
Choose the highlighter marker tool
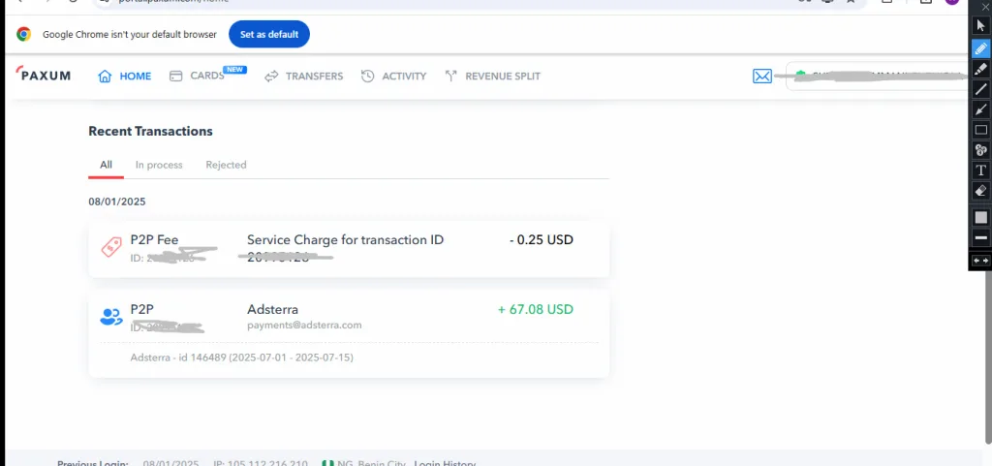coord(980,69)
